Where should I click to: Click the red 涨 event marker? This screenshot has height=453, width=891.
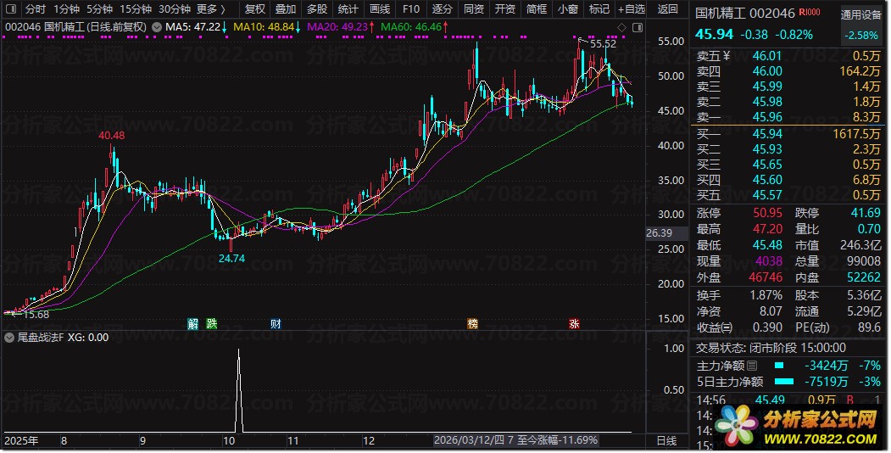coord(574,323)
